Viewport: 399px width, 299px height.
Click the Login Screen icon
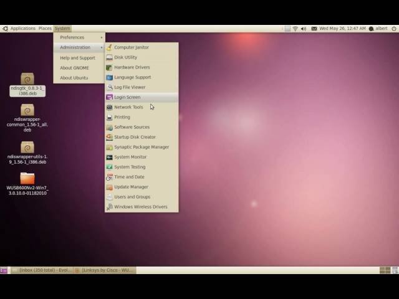110,97
